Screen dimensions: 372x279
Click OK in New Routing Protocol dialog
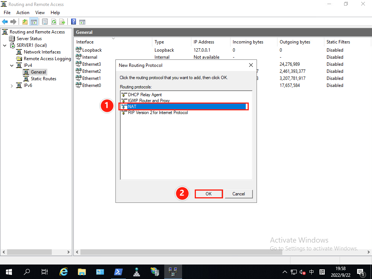[x=209, y=194]
